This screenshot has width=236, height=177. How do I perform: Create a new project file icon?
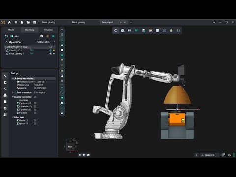pos(22,22)
